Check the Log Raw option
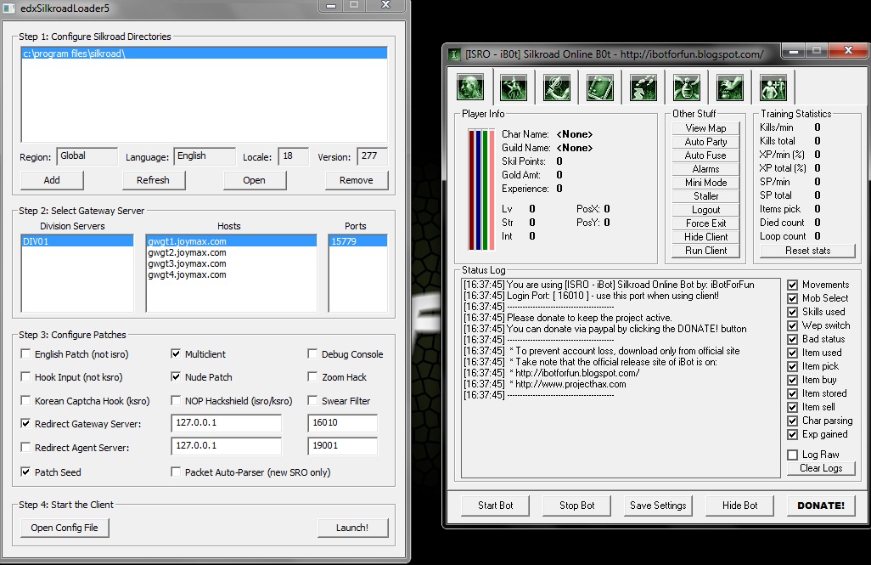This screenshot has height=565, width=871. click(x=791, y=455)
